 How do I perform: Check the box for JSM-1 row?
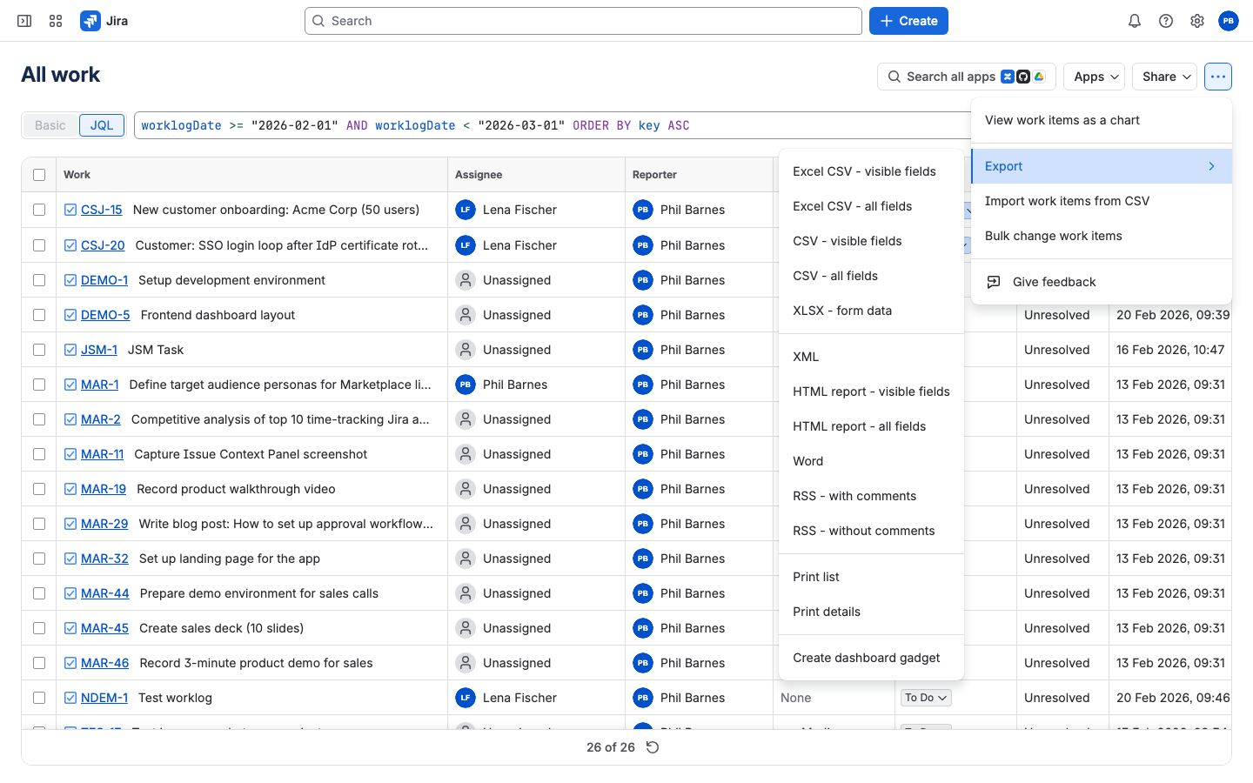click(39, 350)
